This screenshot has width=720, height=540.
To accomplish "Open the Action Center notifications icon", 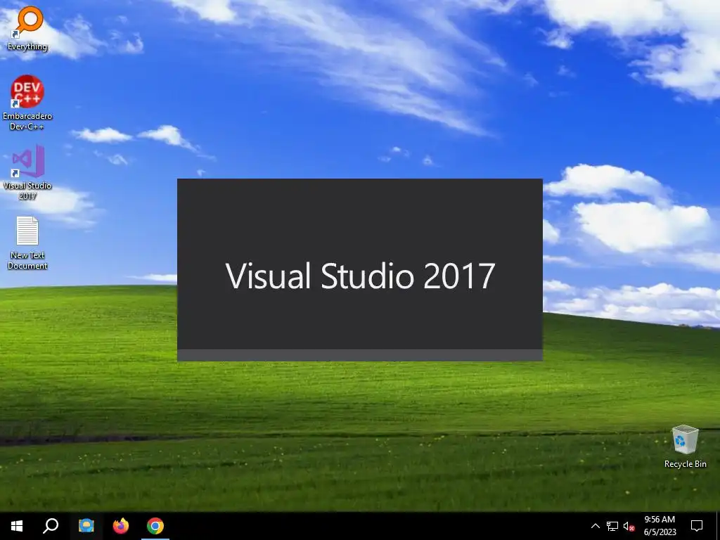I will tap(697, 526).
